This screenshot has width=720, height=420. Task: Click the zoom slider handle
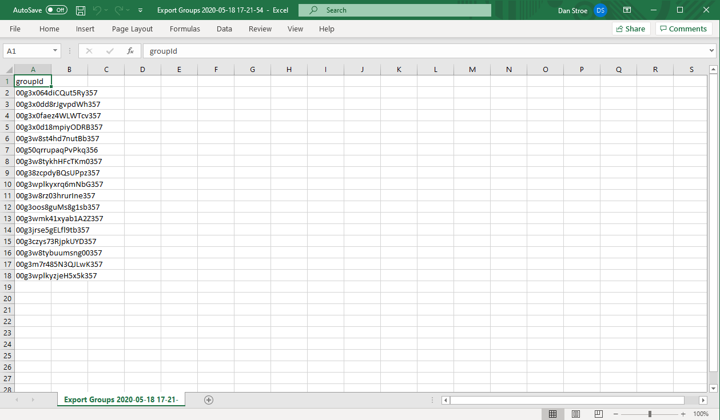click(650, 414)
